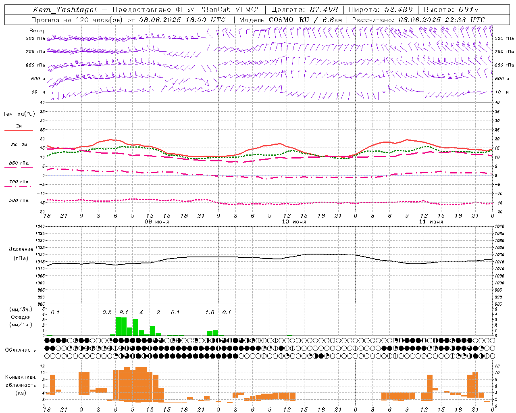Click the elevation value 691м
The image size is (516, 413).
click(468, 10)
